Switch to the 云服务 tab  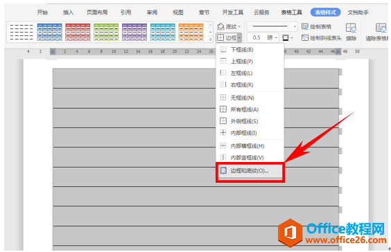[261, 12]
